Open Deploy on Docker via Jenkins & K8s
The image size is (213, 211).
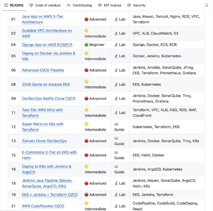pyautogui.click(x=49, y=56)
